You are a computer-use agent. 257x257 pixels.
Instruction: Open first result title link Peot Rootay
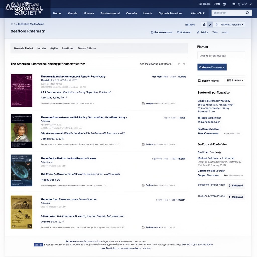73,76
